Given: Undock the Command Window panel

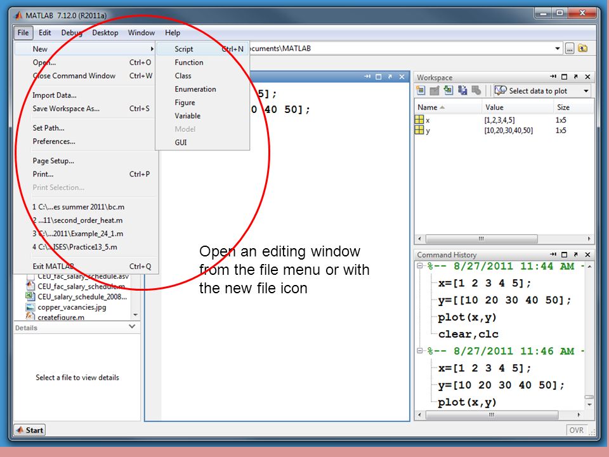Looking at the screenshot, I should click(x=390, y=77).
